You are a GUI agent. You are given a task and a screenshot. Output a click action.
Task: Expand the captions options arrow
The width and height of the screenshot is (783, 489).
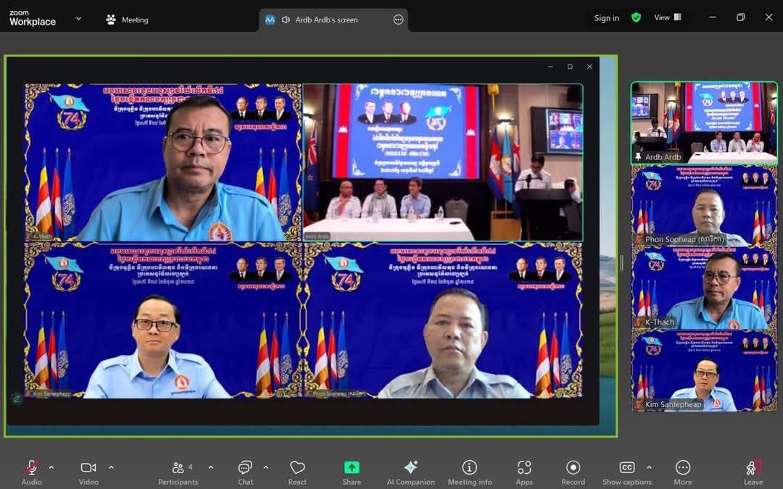pyautogui.click(x=649, y=467)
